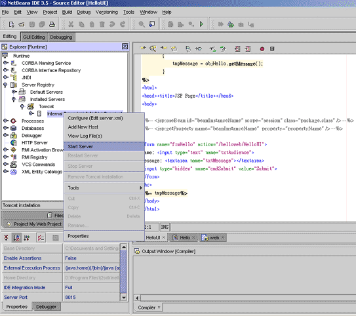The height and width of the screenshot is (316, 356).
Task: Switch to the Debugging workspace tab
Action: click(62, 37)
